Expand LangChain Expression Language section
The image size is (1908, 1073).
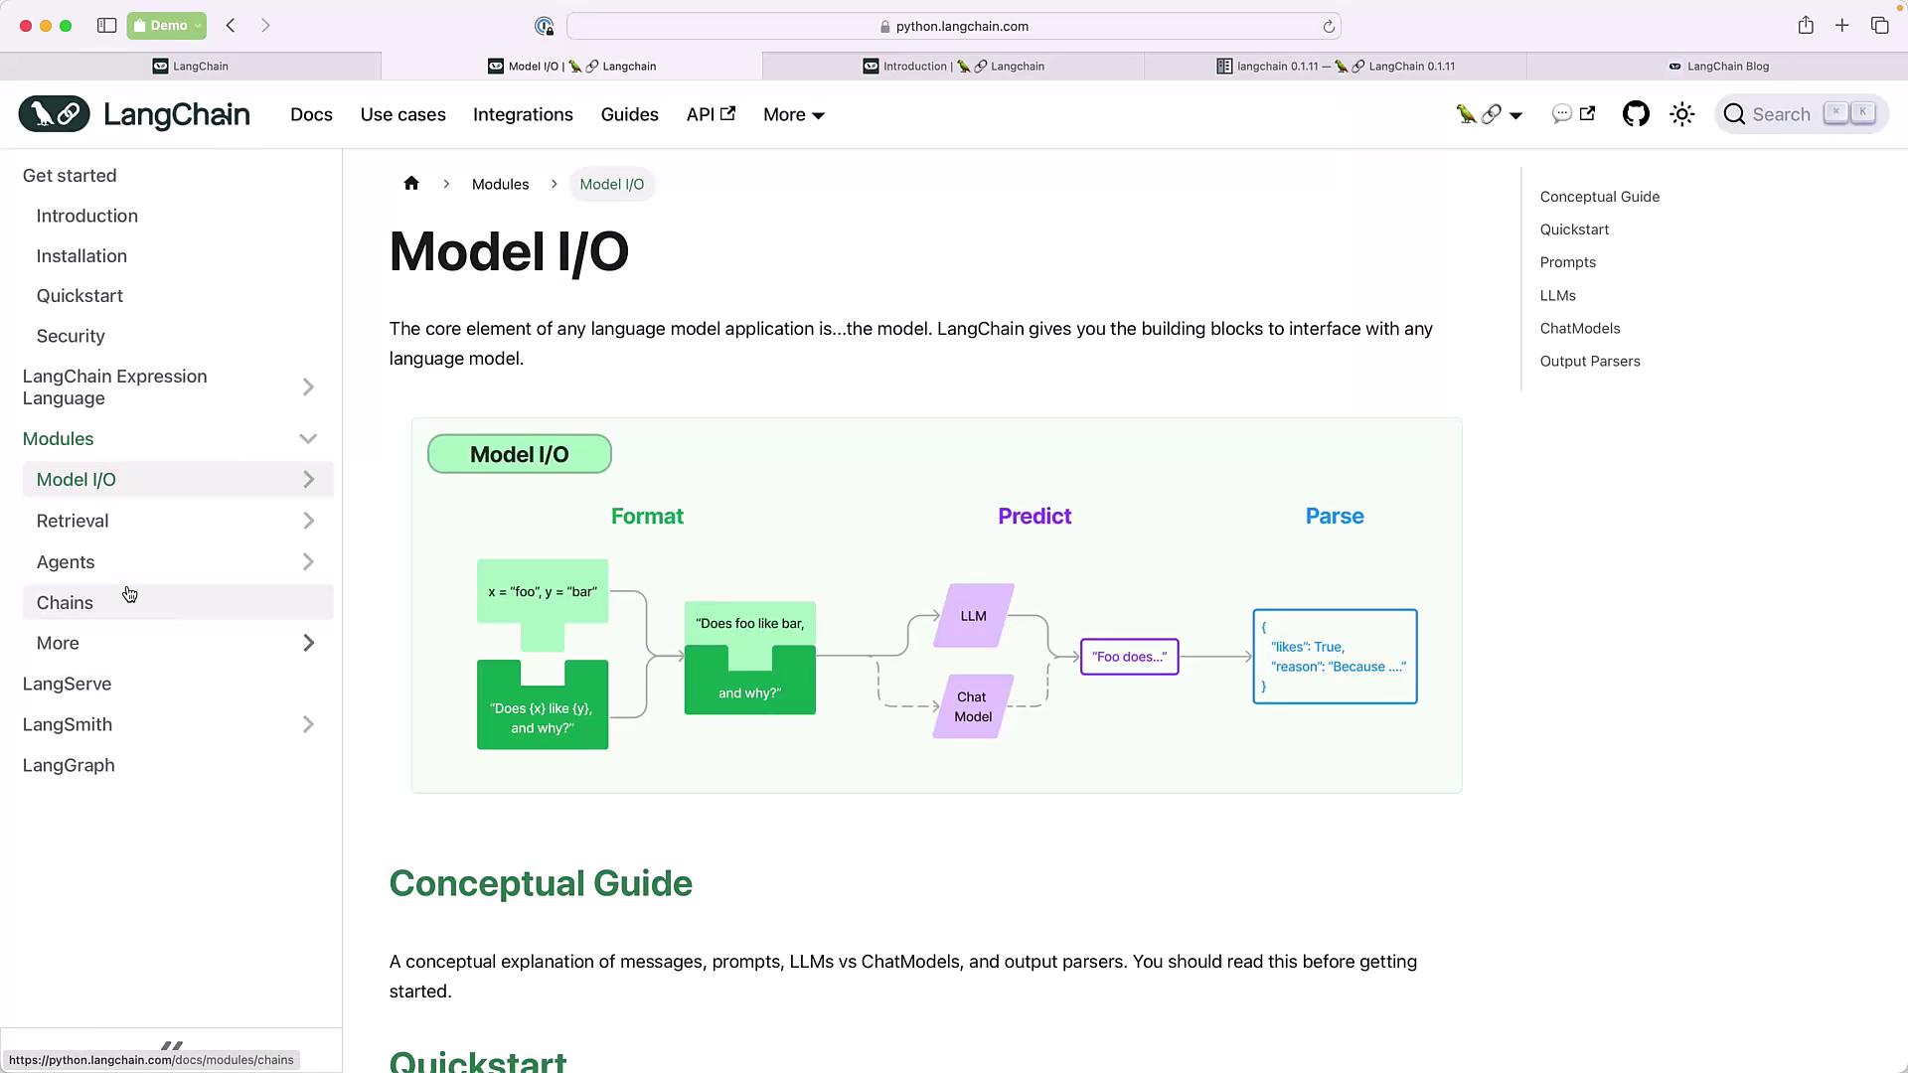pos(308,387)
